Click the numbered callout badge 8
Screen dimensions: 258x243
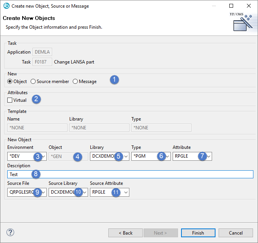coord(36,174)
